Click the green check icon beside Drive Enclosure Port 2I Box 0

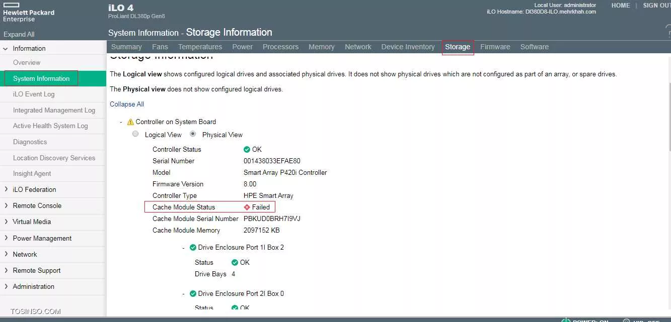pyautogui.click(x=193, y=293)
